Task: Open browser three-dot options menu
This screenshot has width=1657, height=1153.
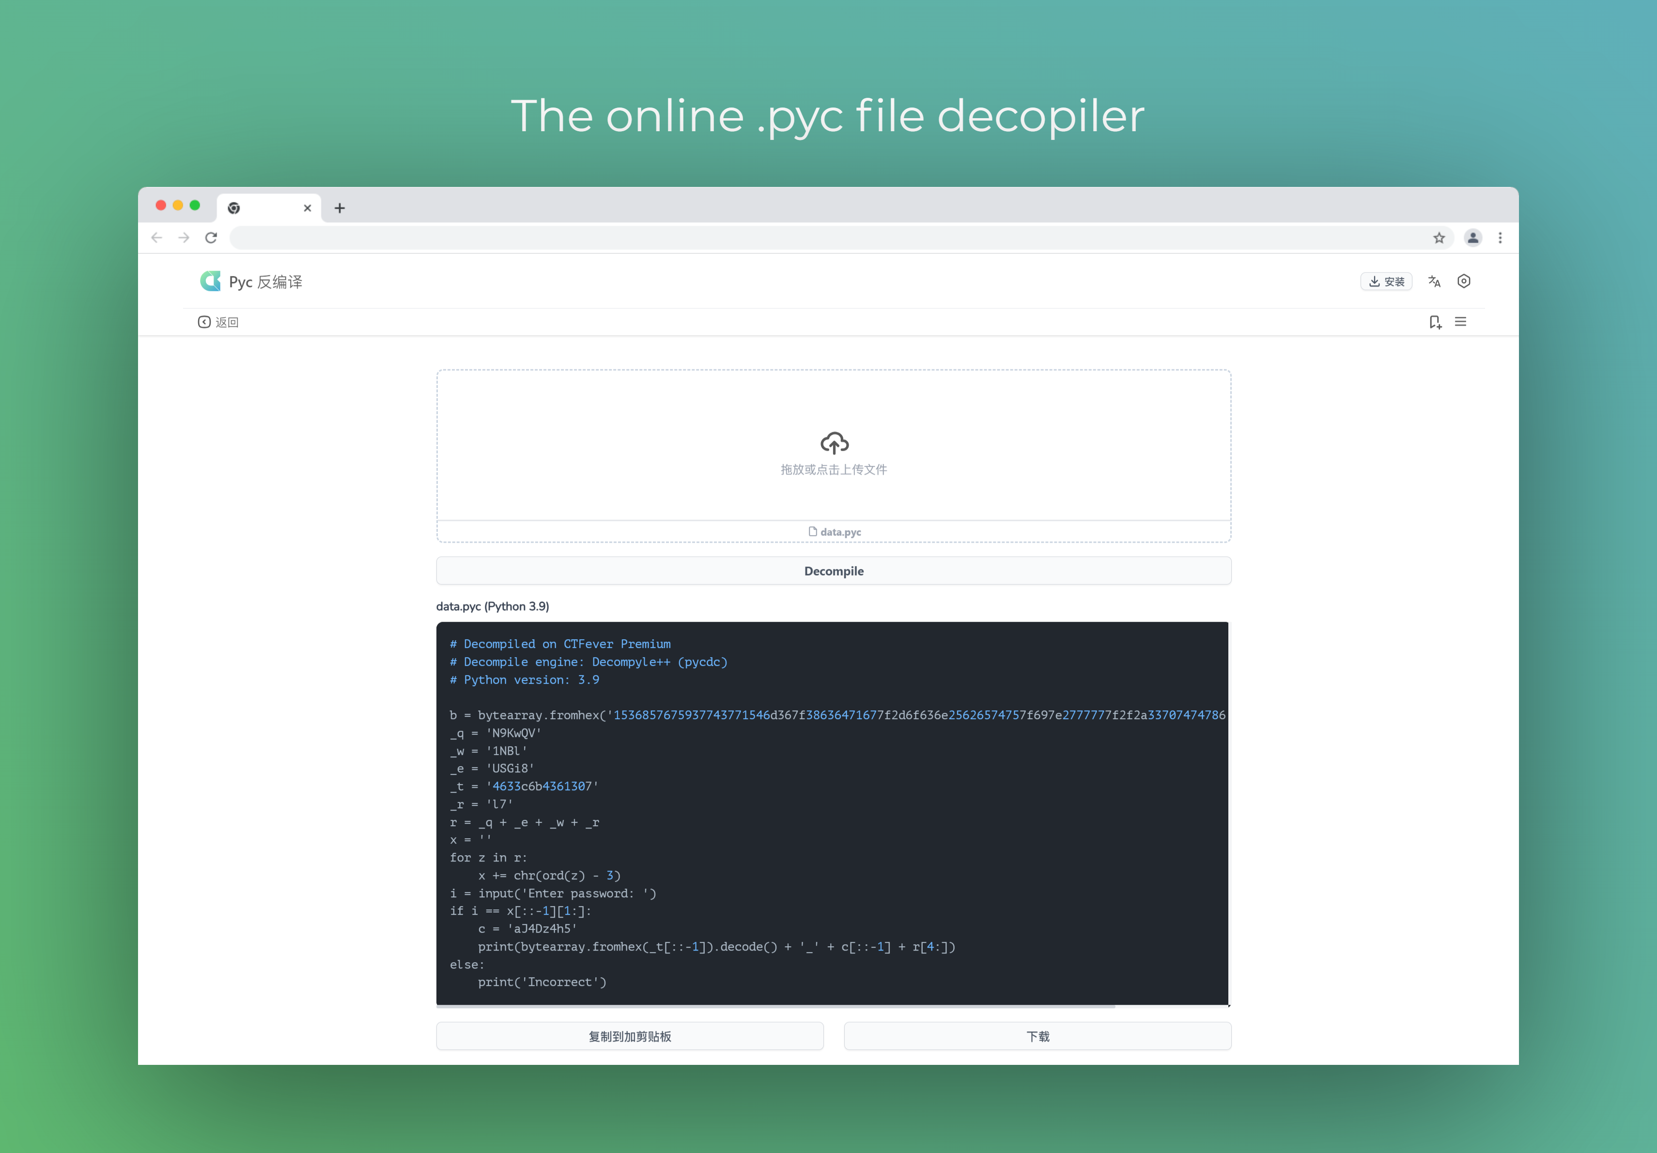Action: (x=1501, y=238)
